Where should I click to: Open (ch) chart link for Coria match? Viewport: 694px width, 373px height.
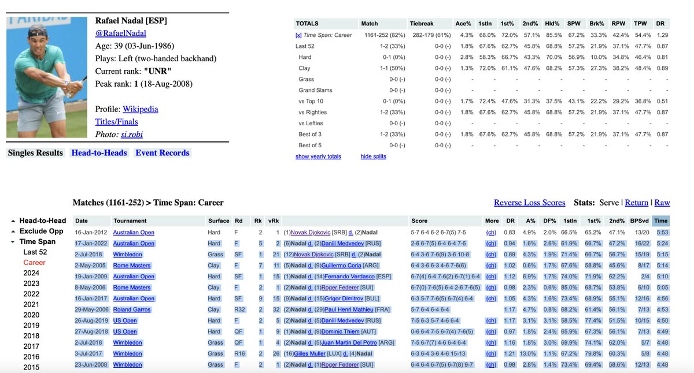coord(491,266)
